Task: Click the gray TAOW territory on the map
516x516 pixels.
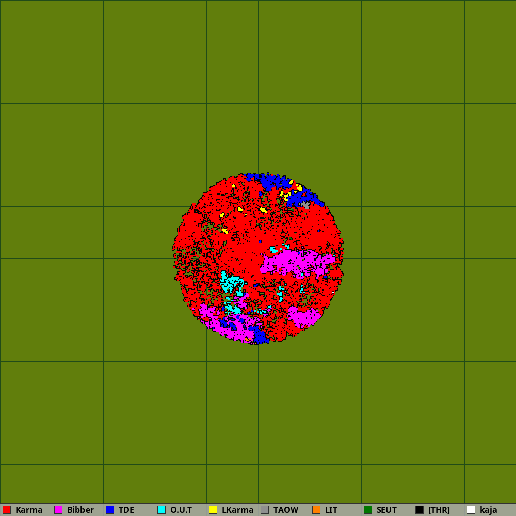Action: [306, 205]
